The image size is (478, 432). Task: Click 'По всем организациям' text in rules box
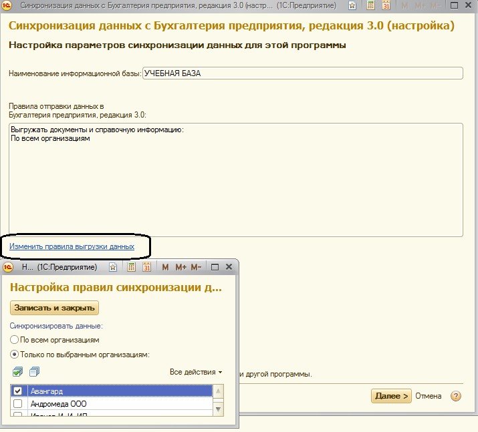(50, 138)
